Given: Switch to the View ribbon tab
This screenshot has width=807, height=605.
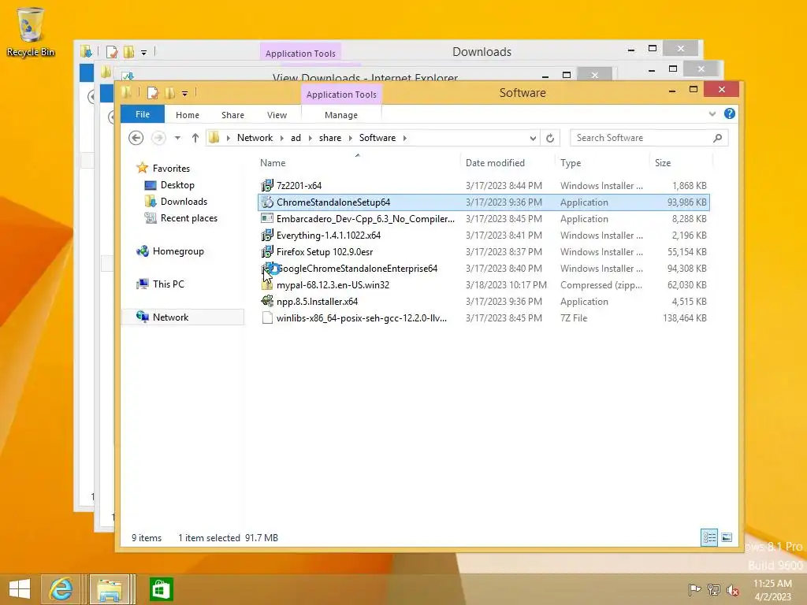Looking at the screenshot, I should (277, 115).
